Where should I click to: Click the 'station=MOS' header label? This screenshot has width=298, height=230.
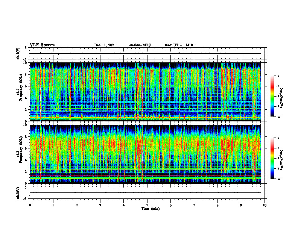point(140,45)
